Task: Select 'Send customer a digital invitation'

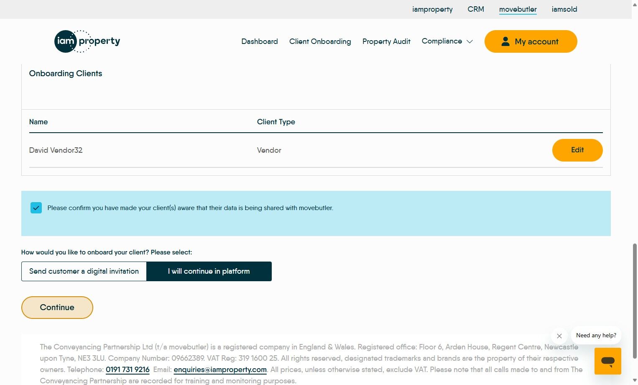Action: [84, 271]
